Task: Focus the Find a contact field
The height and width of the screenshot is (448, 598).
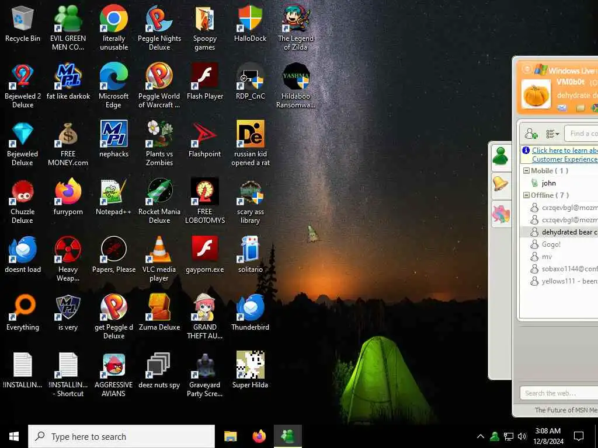Action: pyautogui.click(x=581, y=134)
